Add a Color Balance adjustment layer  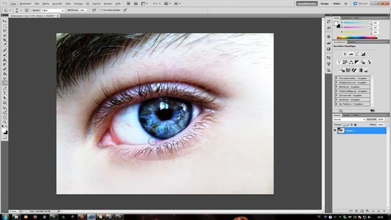(x=351, y=62)
